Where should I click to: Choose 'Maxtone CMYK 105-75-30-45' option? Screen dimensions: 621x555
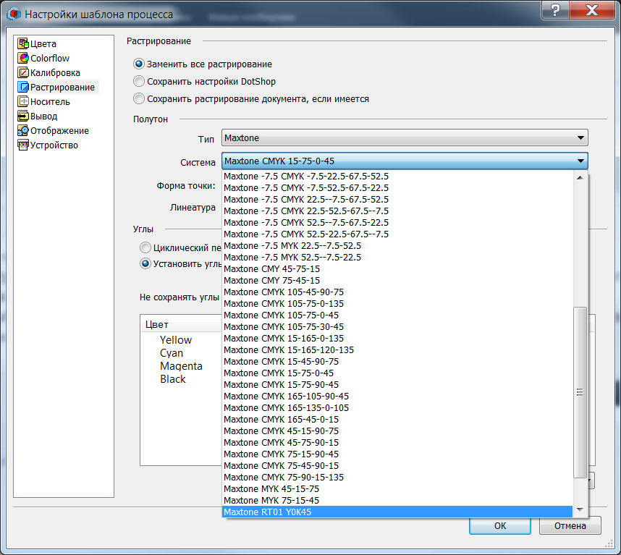click(397, 326)
